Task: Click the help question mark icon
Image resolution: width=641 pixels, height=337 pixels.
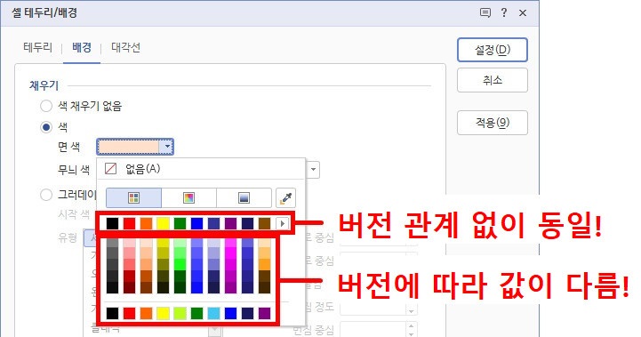Action: [504, 12]
